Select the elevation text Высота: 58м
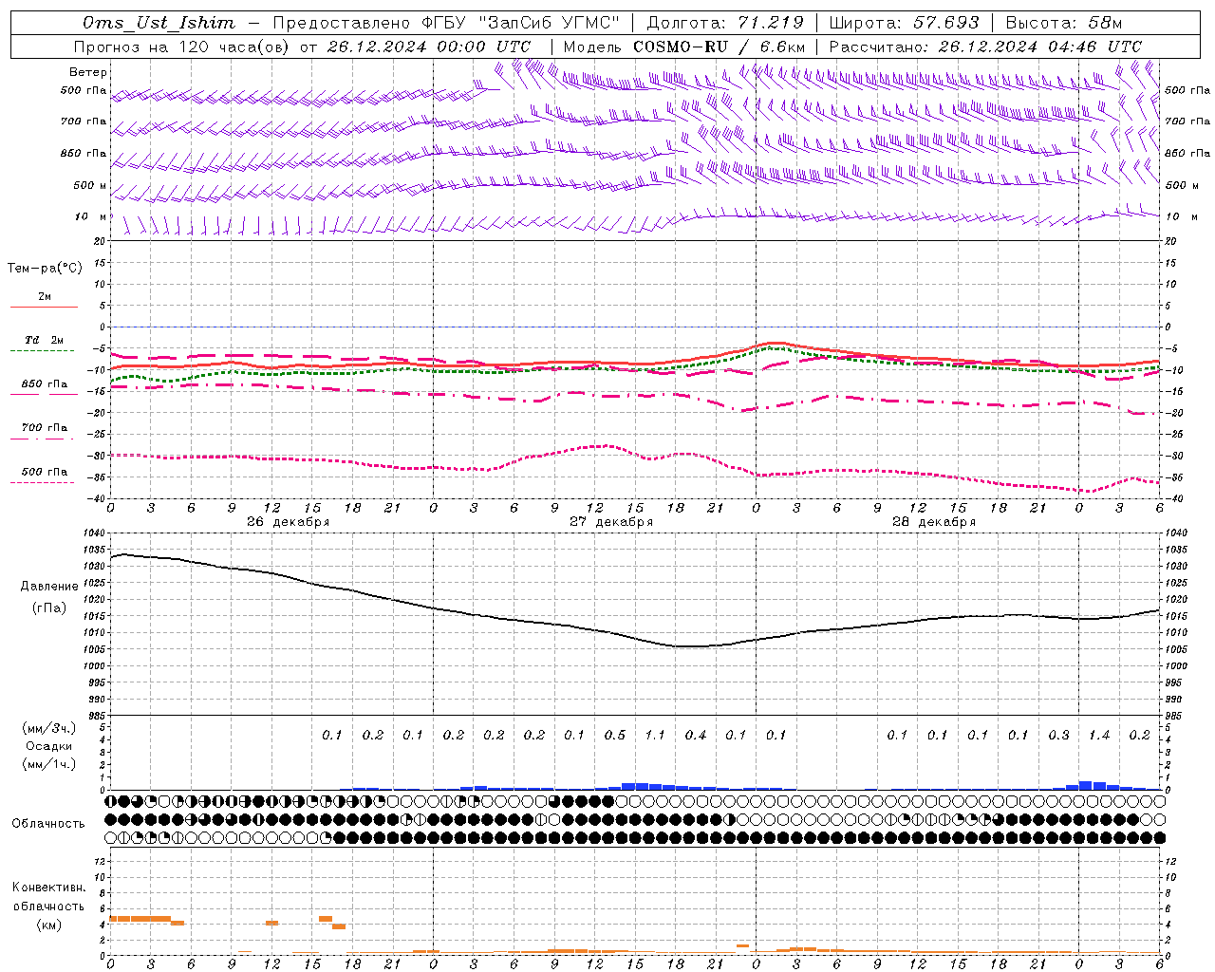Image resolution: width=1215 pixels, height=972 pixels. 1063,23
